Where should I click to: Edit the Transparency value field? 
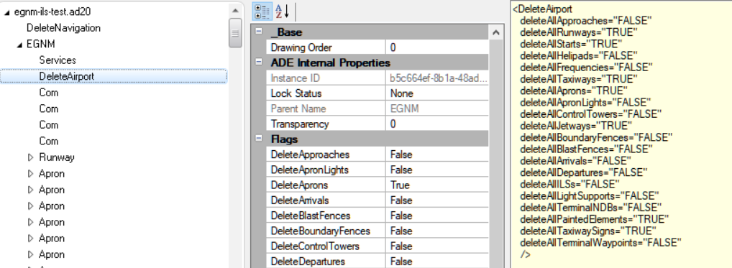pyautogui.click(x=439, y=124)
